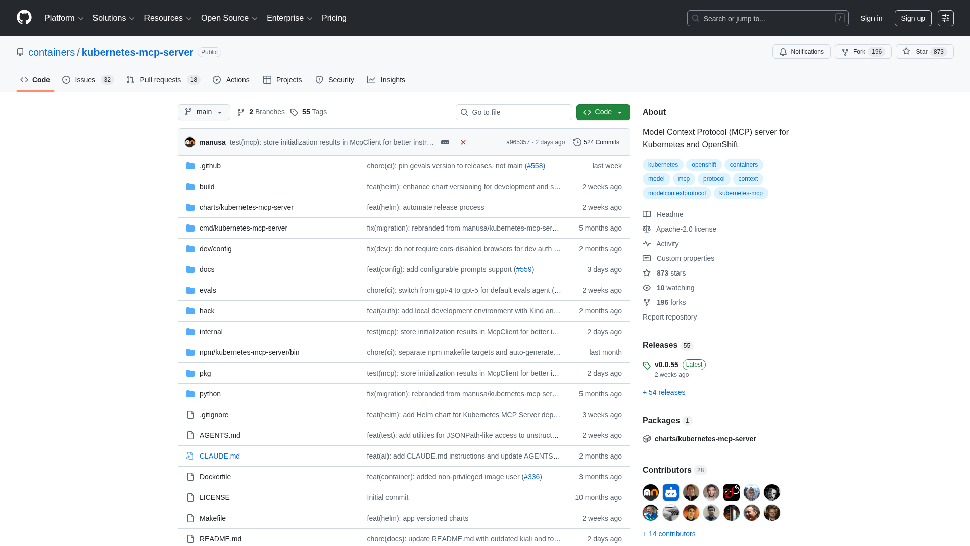Click the tag icon next to v0.0.55
The width and height of the screenshot is (970, 546).
647,366
